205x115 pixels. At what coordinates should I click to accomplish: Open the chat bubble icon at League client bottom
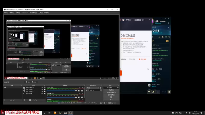click(x=149, y=92)
